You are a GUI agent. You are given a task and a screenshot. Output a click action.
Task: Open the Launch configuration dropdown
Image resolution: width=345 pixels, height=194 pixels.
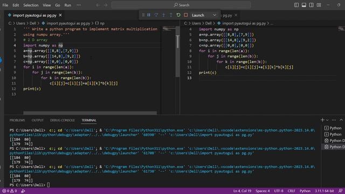coord(204,15)
